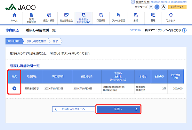Set text size to small 小

[151, 7]
